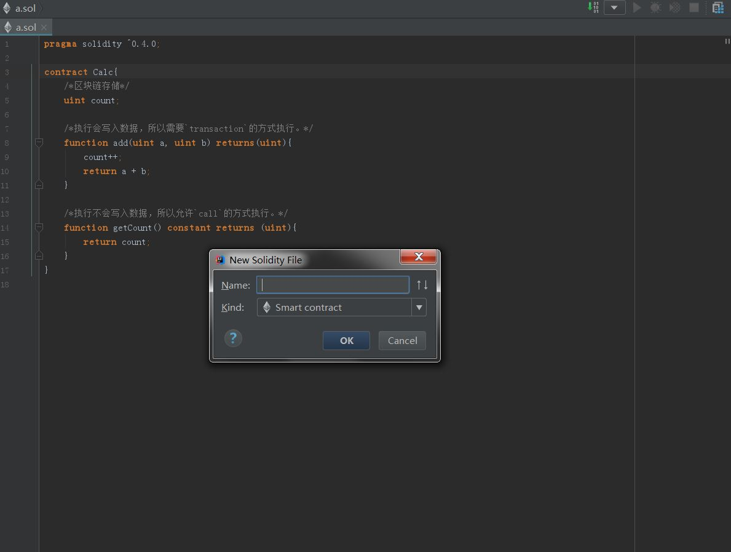The height and width of the screenshot is (552, 731).
Task: Click the Make Project build icon
Action: (x=593, y=7)
